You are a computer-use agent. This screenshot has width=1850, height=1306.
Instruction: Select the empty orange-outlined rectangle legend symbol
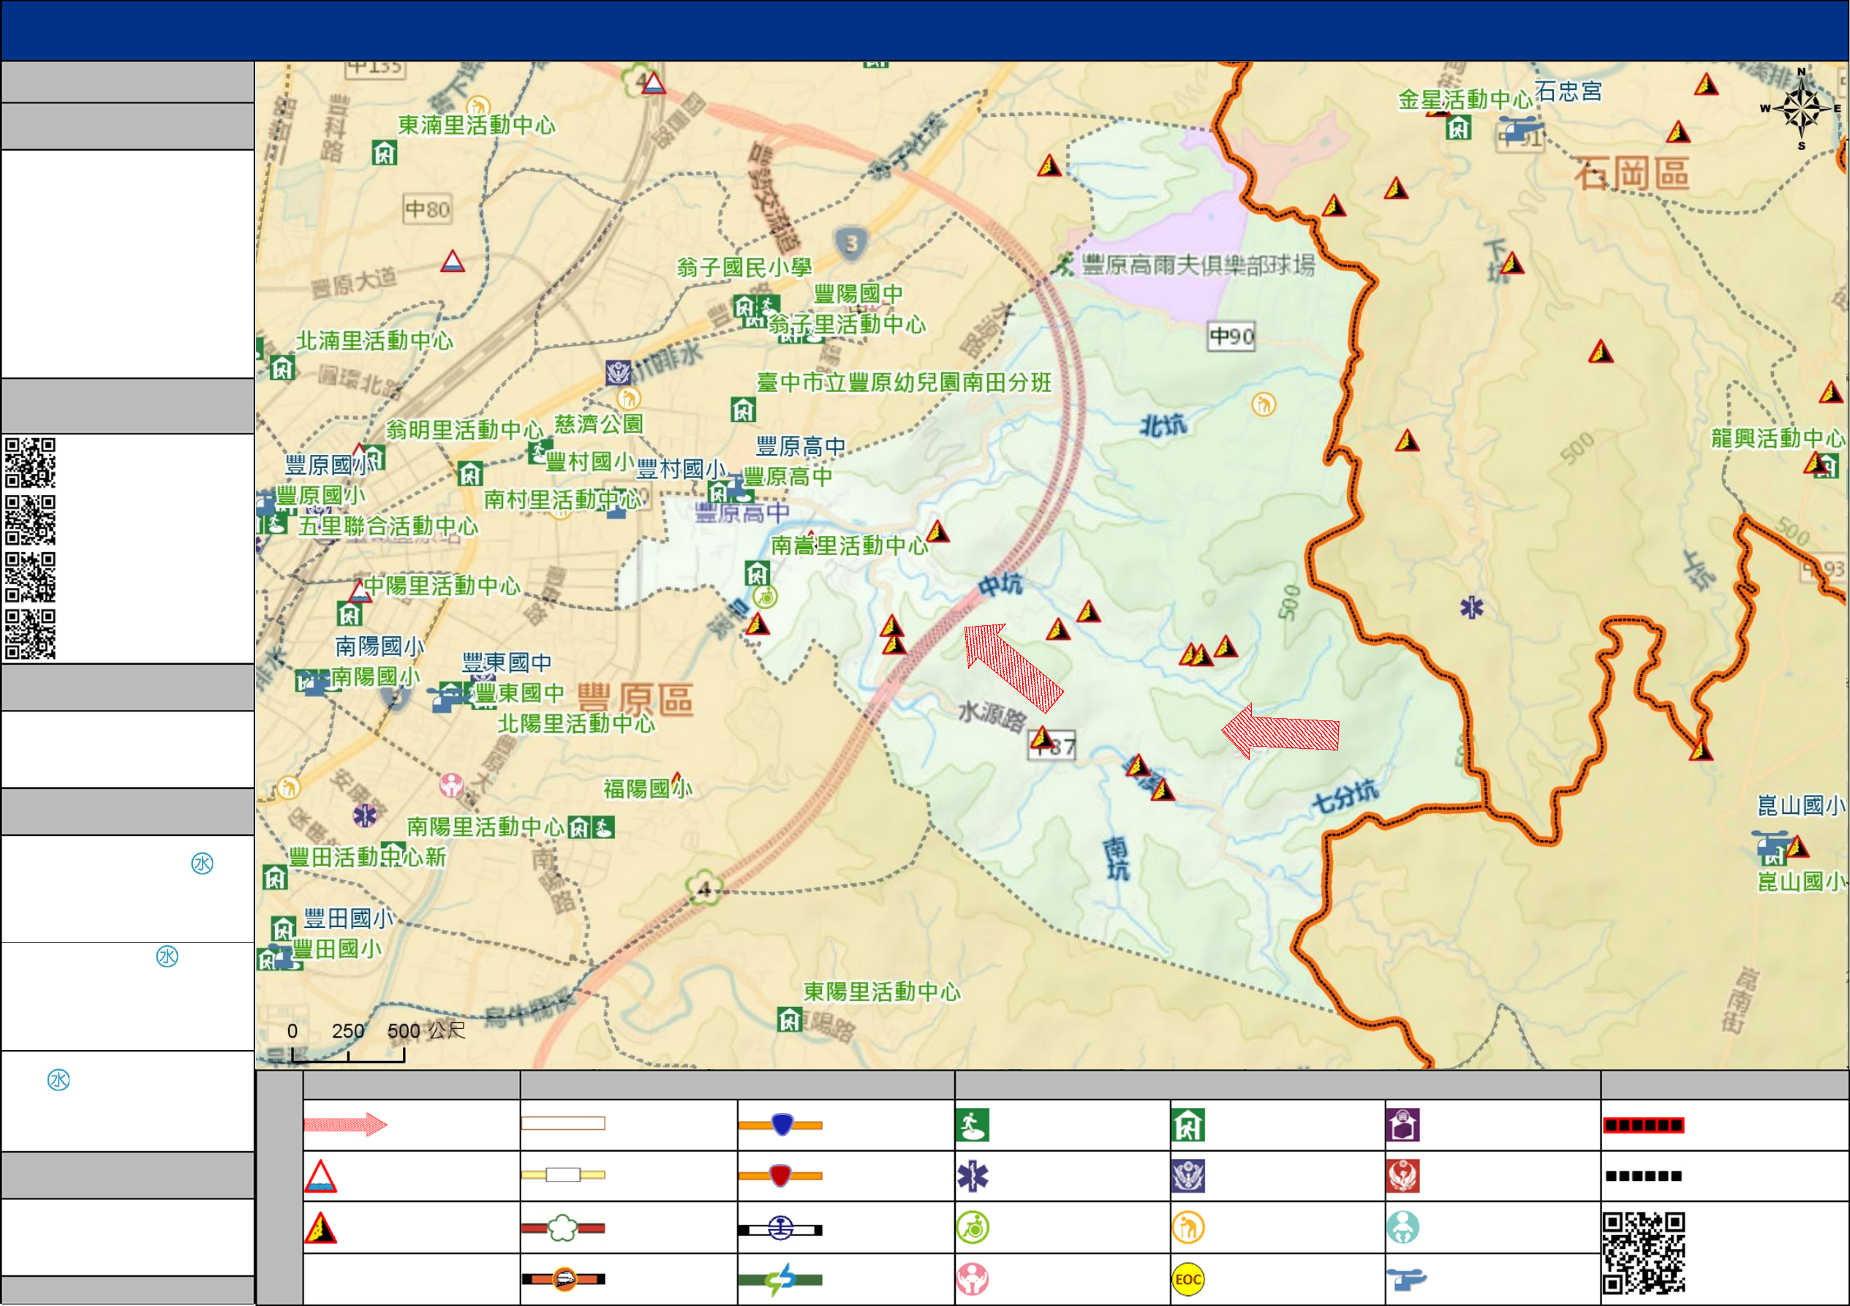point(563,1124)
